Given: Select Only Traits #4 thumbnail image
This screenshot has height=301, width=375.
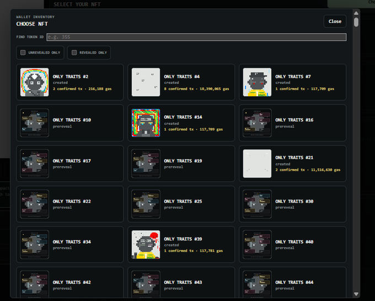Looking at the screenshot, I should [146, 82].
